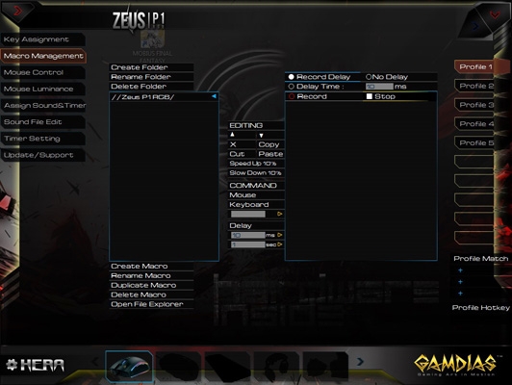Screen dimensions: 512x385
Task: Click the X delete icon in EDITING
Action: 233,144
